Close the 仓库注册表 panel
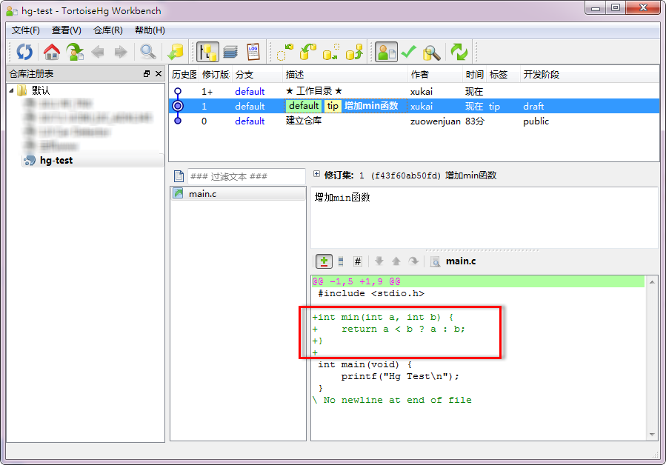The width and height of the screenshot is (666, 465). [159, 74]
